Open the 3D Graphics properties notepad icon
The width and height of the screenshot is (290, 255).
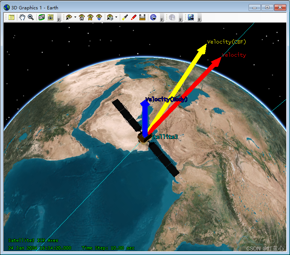click(x=11, y=17)
